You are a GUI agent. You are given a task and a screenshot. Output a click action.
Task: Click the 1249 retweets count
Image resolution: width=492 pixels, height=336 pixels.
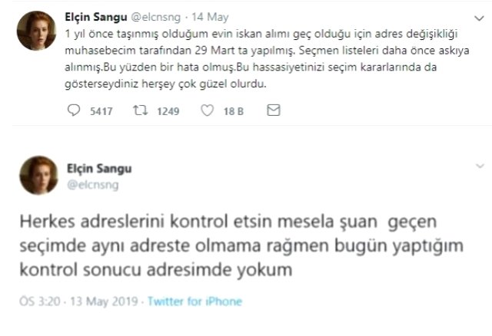click(x=167, y=111)
